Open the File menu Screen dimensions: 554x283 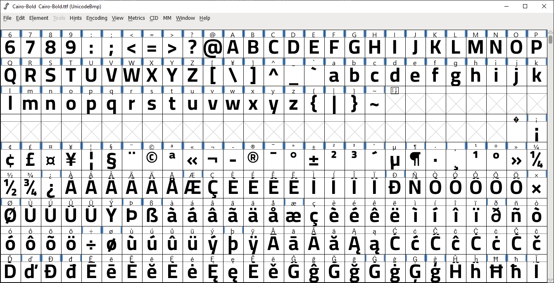click(7, 18)
